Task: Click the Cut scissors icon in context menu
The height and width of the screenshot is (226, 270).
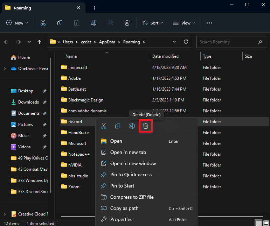Action: click(104, 126)
